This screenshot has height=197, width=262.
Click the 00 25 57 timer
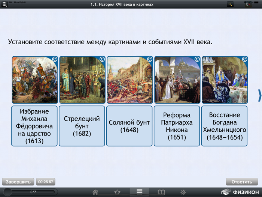click(46, 182)
